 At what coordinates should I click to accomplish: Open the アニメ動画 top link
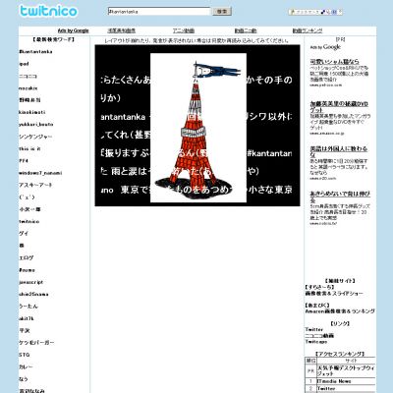point(184,30)
